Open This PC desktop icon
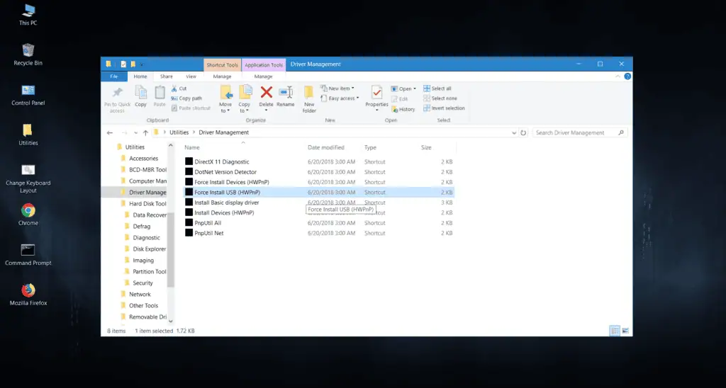The width and height of the screenshot is (726, 388). 28,15
